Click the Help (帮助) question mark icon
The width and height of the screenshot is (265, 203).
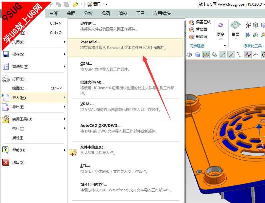coord(5,150)
